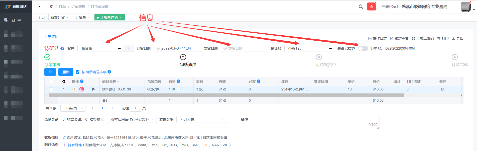
Task: Expand the 结算账号 dropdown
Action: click(132, 119)
